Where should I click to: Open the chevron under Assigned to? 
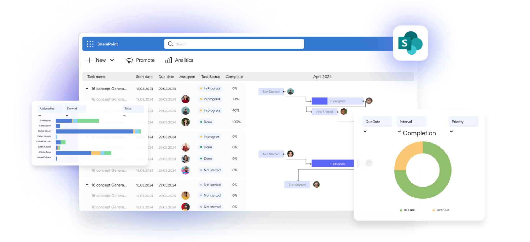40,116
